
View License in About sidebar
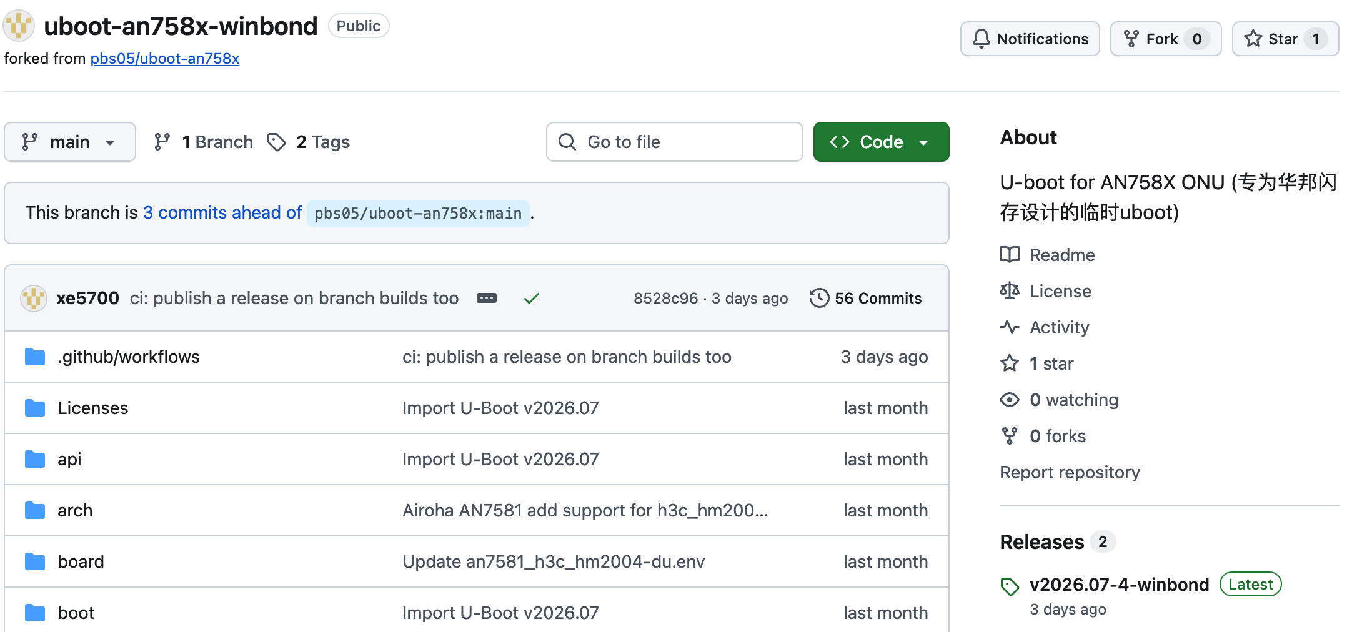click(1045, 291)
